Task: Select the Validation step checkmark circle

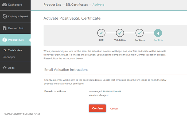Action: (x=120, y=33)
